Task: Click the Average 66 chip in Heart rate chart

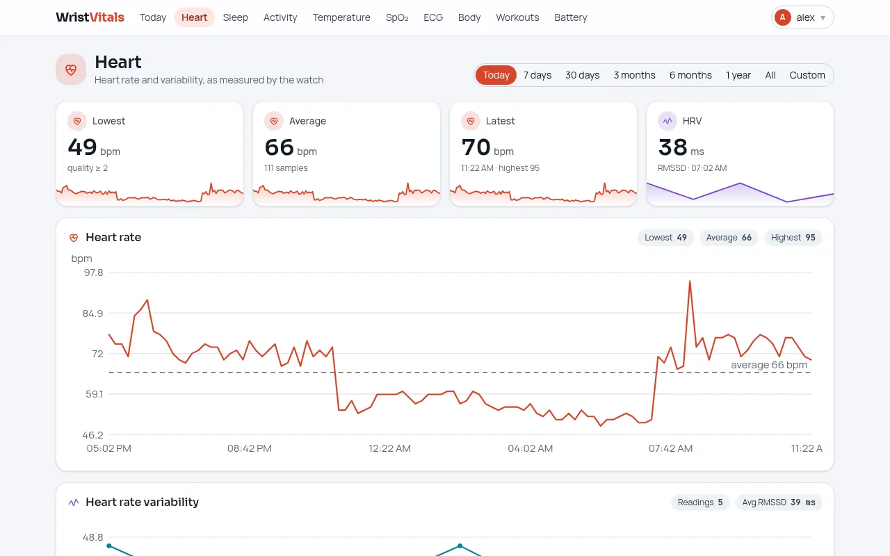Action: click(729, 238)
